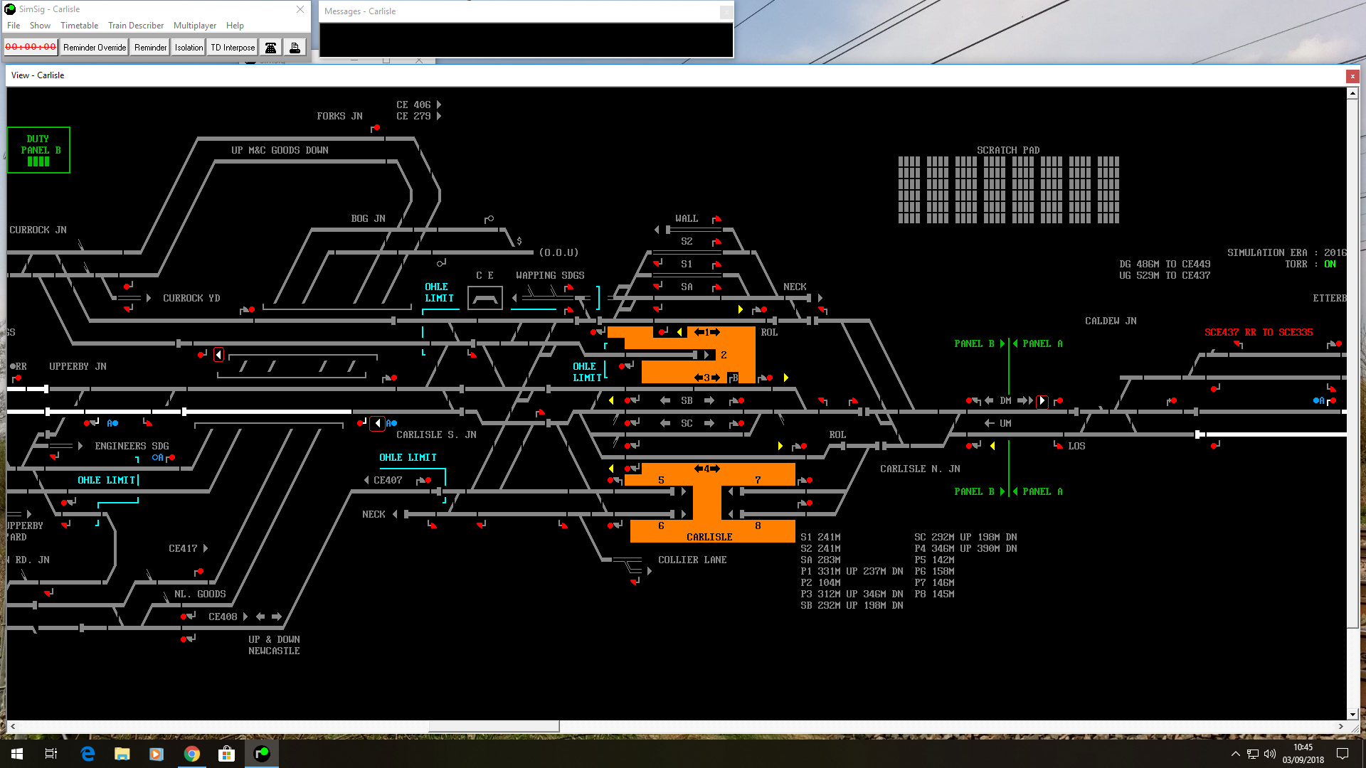Click platform 1 direction arrows
1366x768 pixels.
(707, 332)
